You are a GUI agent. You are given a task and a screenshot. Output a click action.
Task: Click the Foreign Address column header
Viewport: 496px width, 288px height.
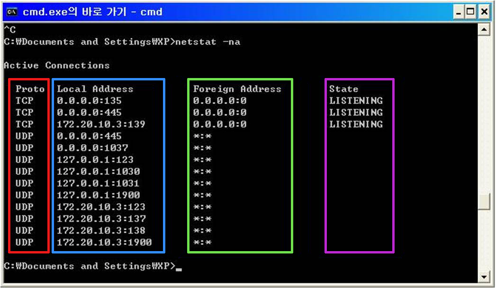tap(237, 89)
